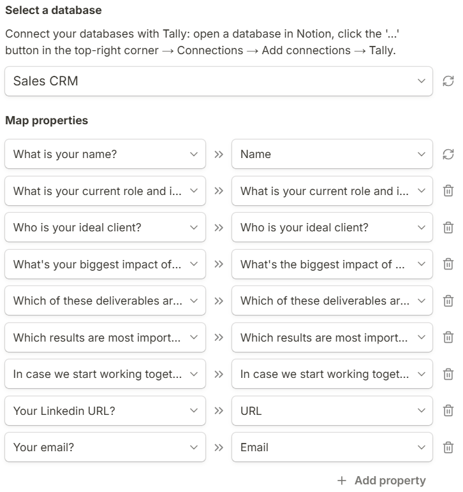Refresh the Sales CRM database list
The width and height of the screenshot is (463, 492).
[x=448, y=81]
